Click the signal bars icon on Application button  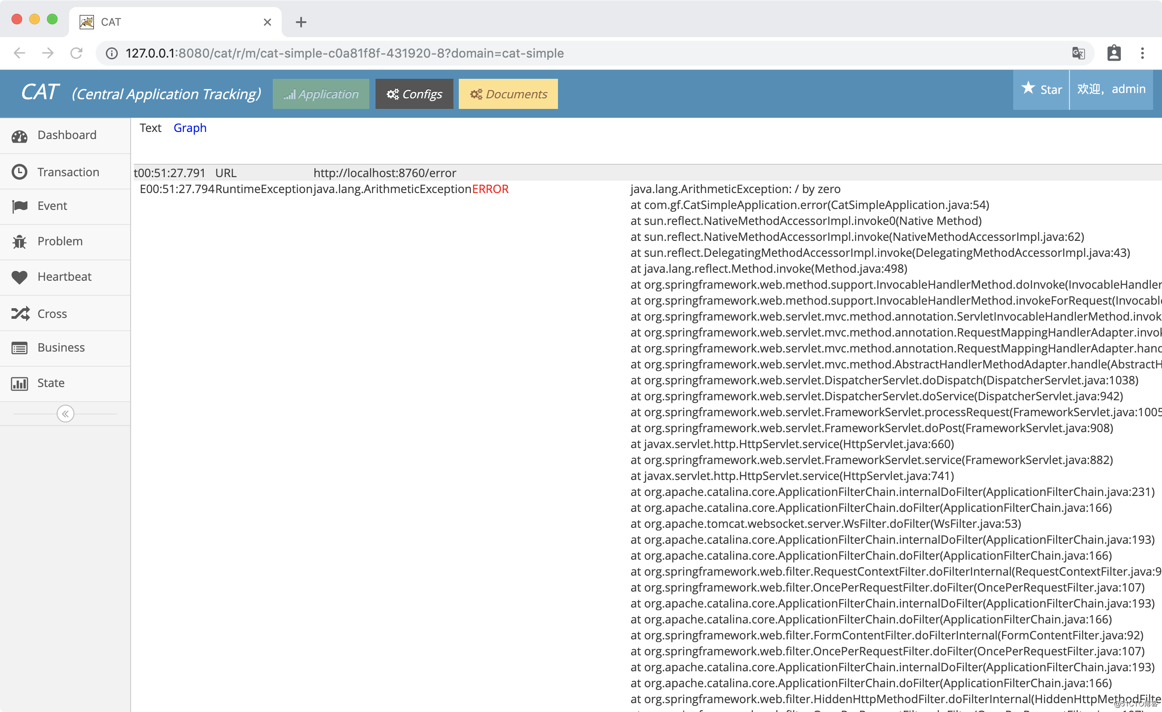(290, 95)
